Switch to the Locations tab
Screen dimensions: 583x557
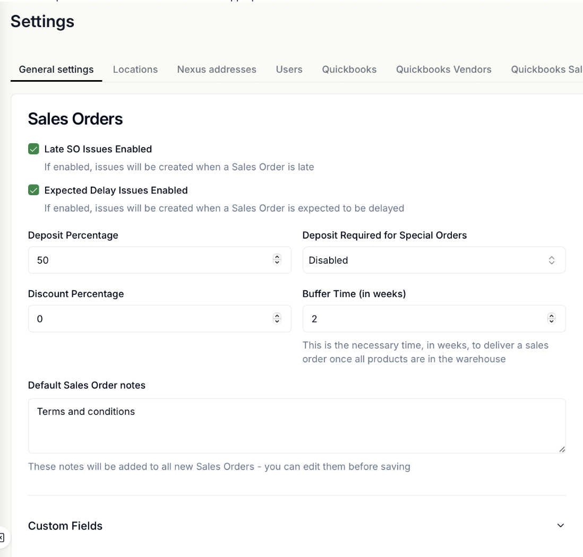[135, 69]
